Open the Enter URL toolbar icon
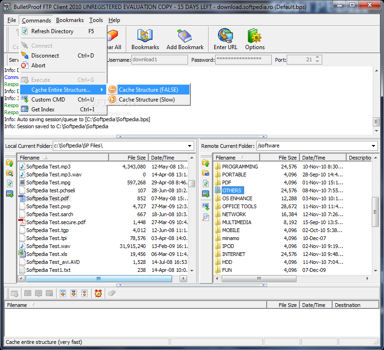Viewport: 384px width, 350px height. click(x=225, y=39)
